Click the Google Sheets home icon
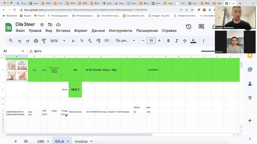This screenshot has height=144, width=257. [8, 28]
